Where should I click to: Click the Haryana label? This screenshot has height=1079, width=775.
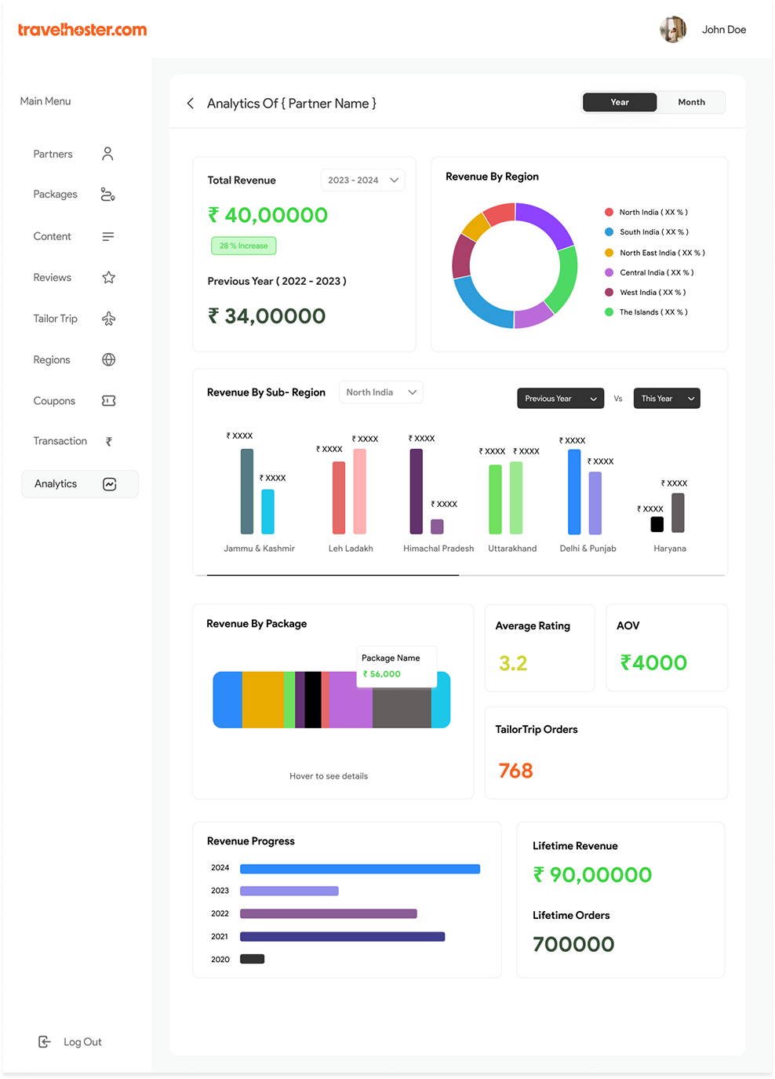pos(670,549)
